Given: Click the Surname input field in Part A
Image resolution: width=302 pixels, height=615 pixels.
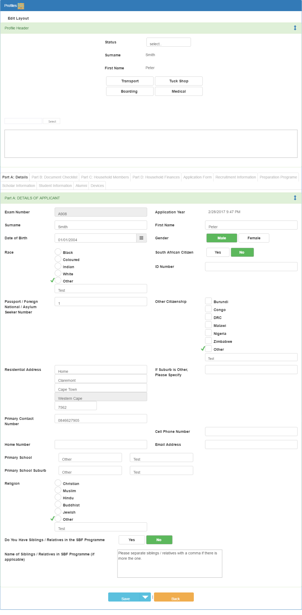Looking at the screenshot, I should click(x=101, y=225).
